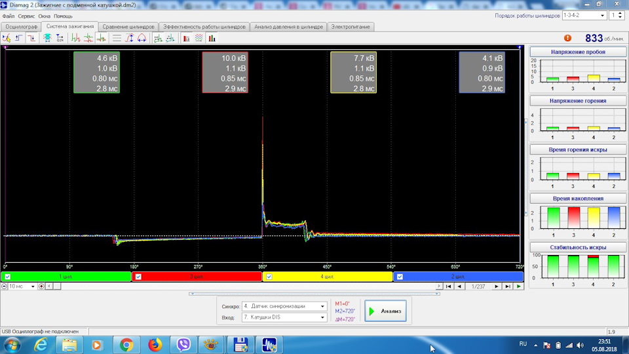This screenshot has width=629, height=354.
Task: Click the Время накопления panel header
Action: pos(578,199)
